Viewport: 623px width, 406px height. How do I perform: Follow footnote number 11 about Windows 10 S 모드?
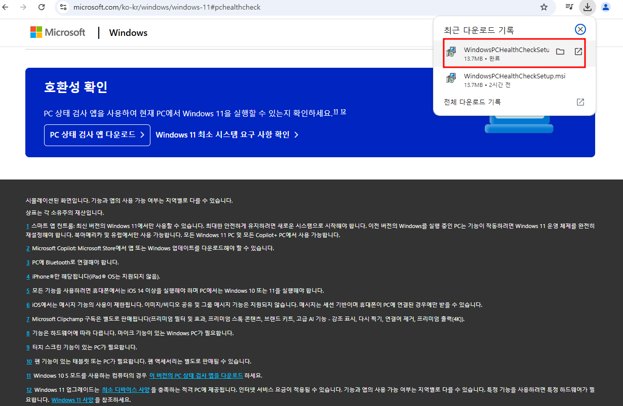coord(28,376)
